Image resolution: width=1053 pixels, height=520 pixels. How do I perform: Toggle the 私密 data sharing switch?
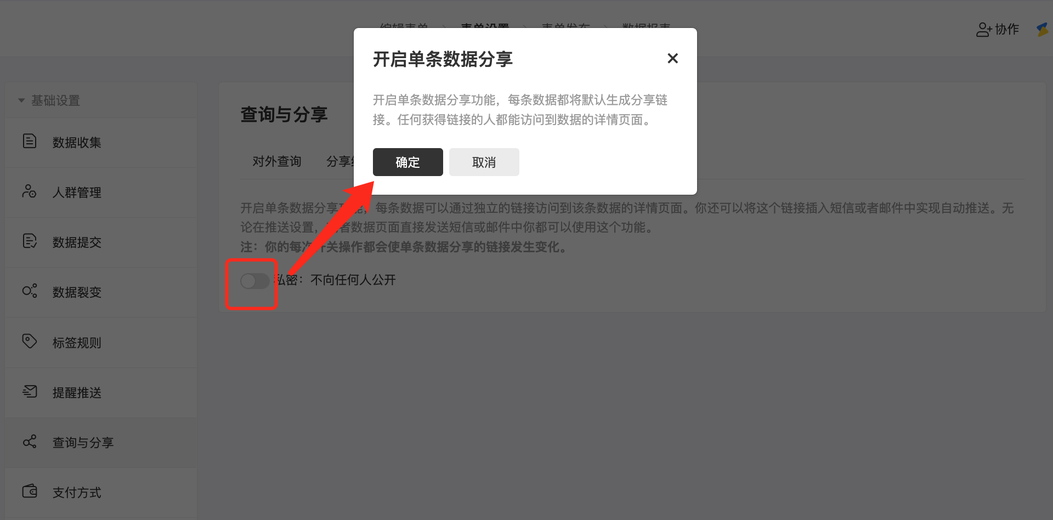(255, 281)
